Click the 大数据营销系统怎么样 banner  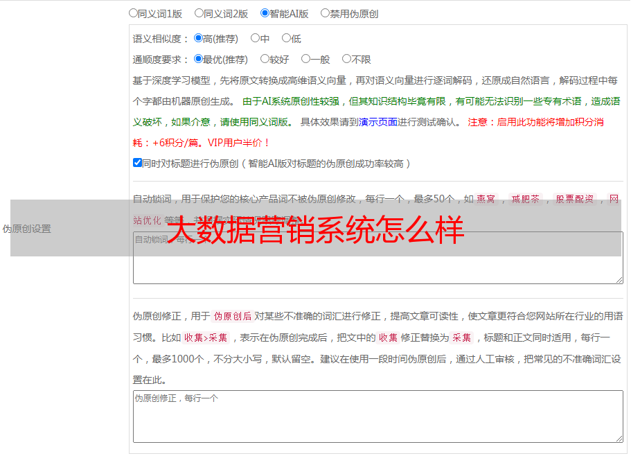pyautogui.click(x=315, y=229)
